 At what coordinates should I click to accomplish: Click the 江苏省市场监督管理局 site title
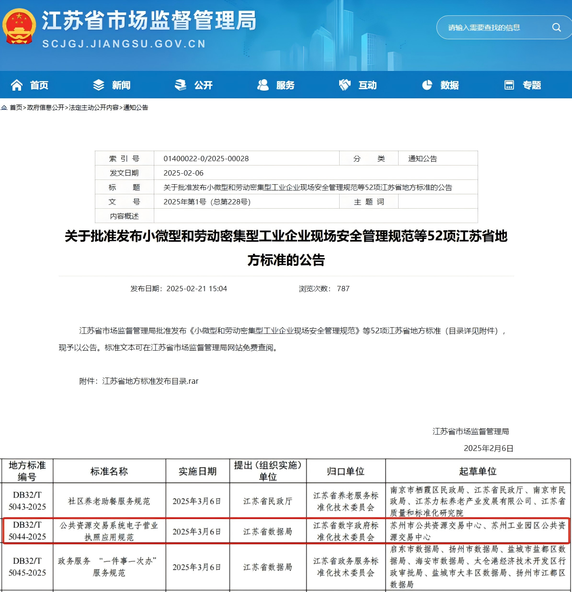coord(149,21)
